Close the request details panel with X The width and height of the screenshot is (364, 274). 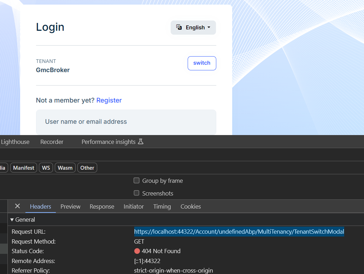(x=17, y=206)
